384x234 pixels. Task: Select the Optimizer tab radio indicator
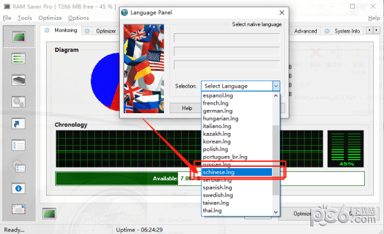[87, 31]
